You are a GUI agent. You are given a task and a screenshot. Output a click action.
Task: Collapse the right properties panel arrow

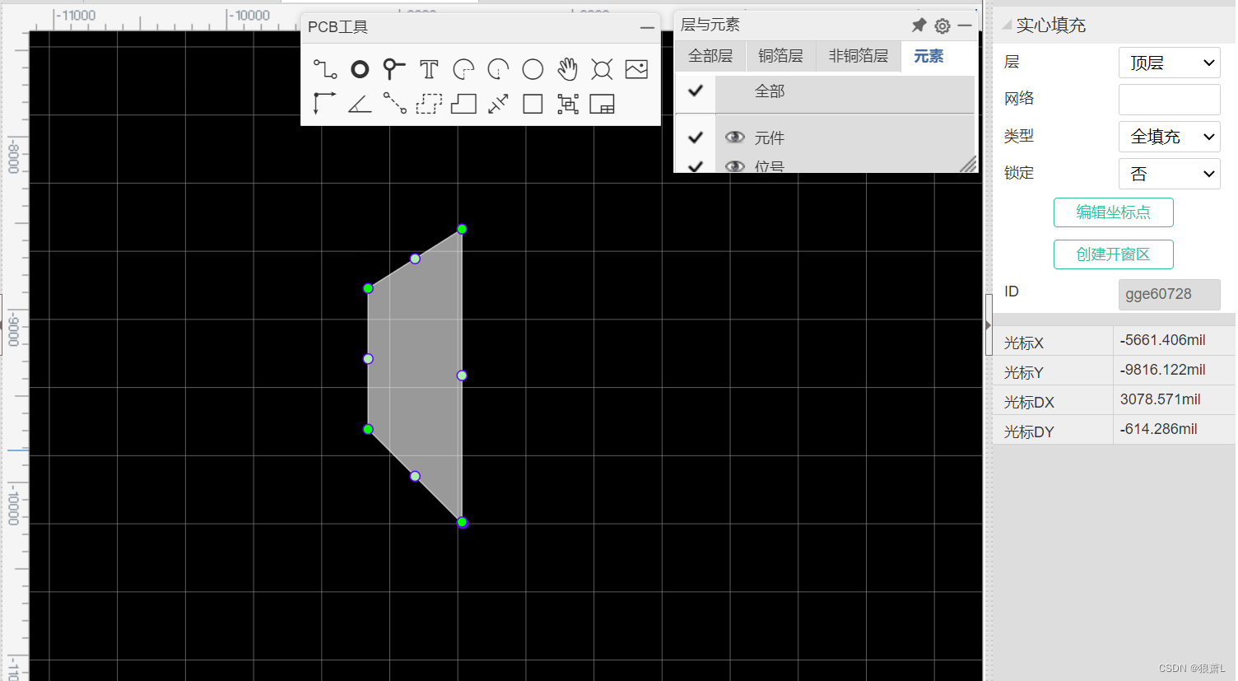pyautogui.click(x=989, y=325)
